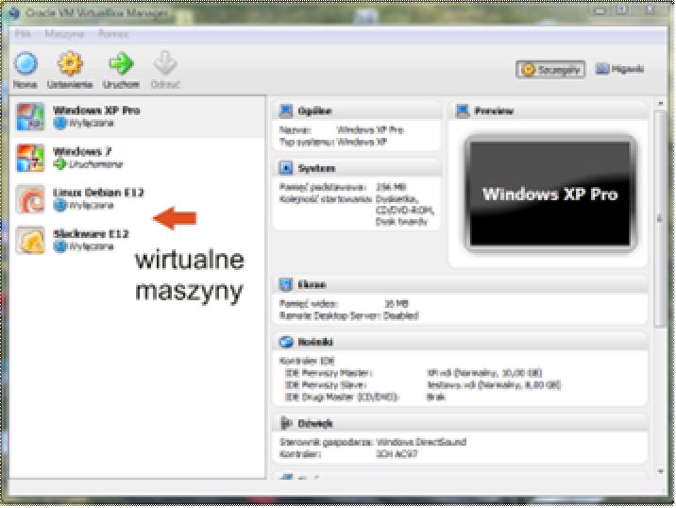The height and width of the screenshot is (508, 676).
Task: Open the Ekran section header link
Action: click(312, 284)
